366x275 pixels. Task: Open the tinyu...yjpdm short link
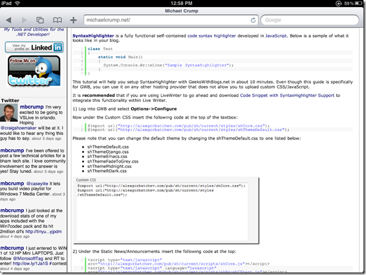point(43,231)
